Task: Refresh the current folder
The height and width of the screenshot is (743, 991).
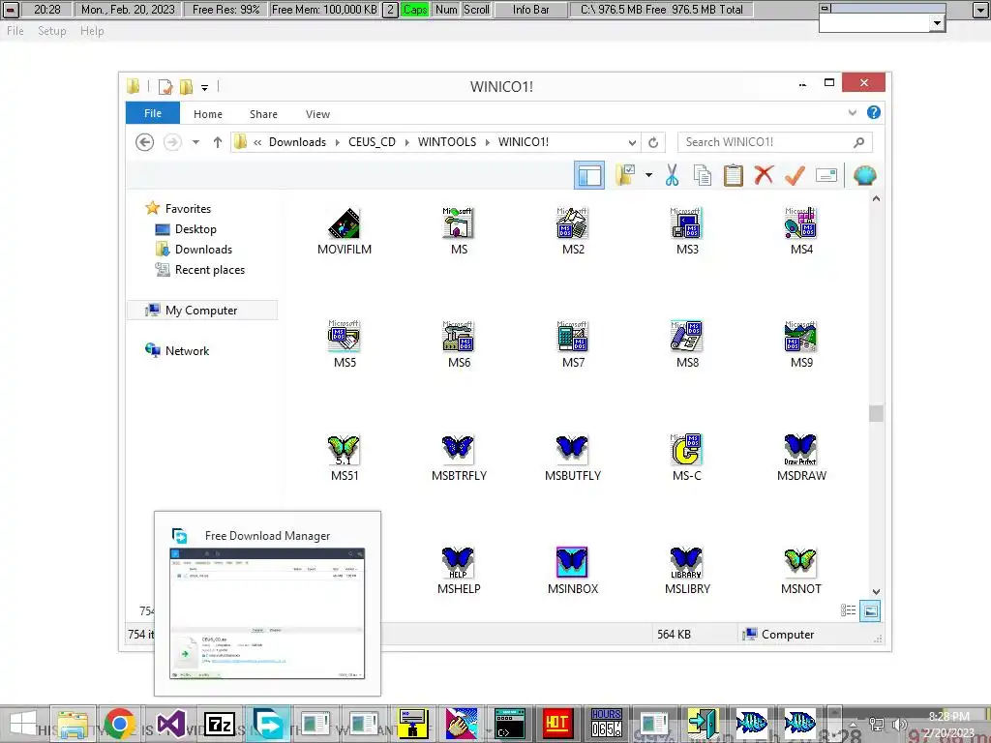Action: (x=653, y=143)
